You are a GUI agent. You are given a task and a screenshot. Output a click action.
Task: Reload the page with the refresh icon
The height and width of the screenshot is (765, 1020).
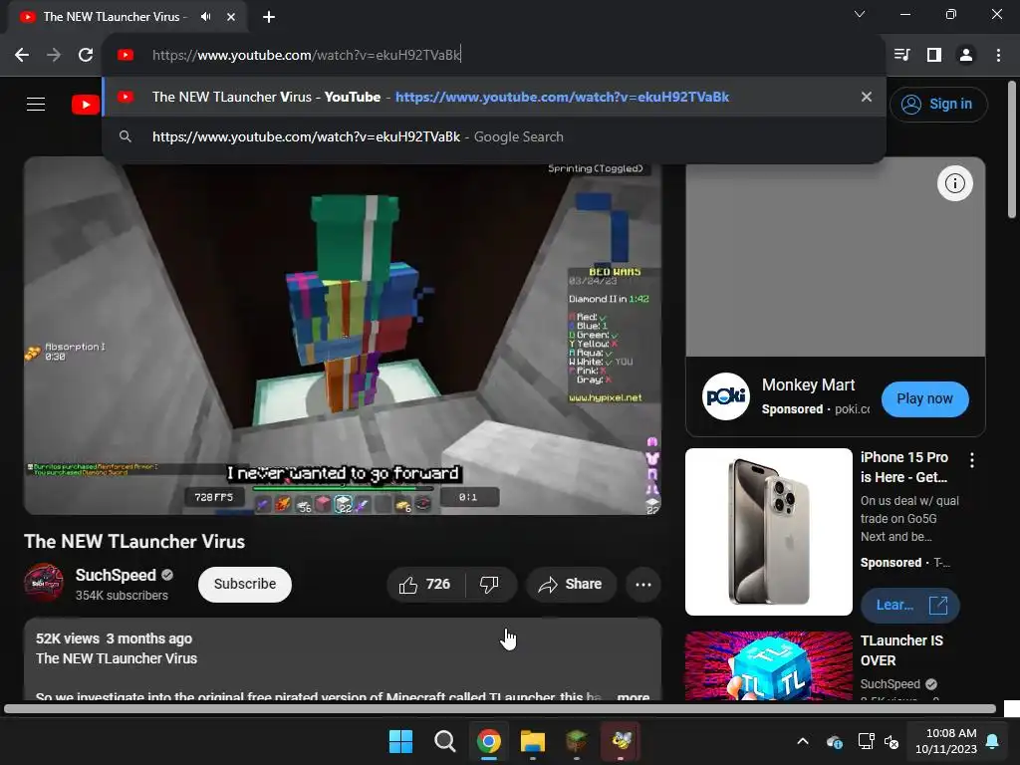click(x=86, y=55)
